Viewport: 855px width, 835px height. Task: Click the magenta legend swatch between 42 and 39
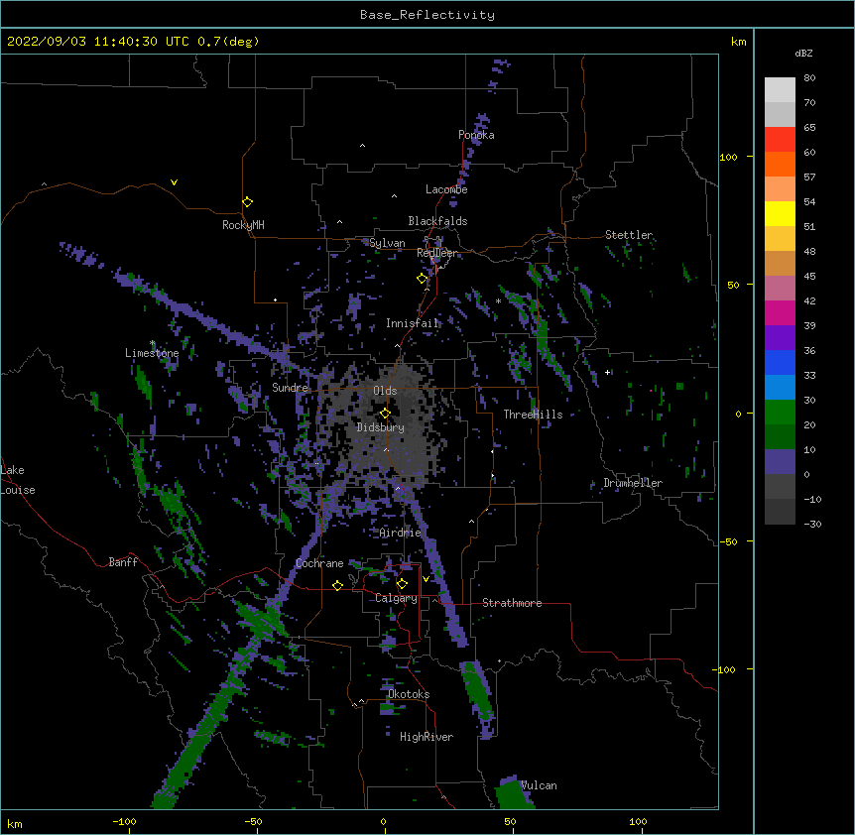780,312
